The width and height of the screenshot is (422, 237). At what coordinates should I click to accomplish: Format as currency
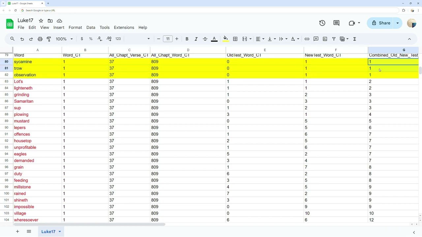[82, 39]
